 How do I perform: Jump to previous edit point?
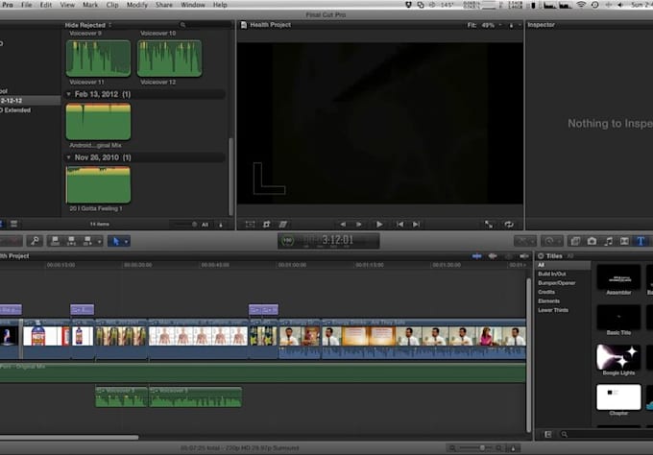coord(399,225)
